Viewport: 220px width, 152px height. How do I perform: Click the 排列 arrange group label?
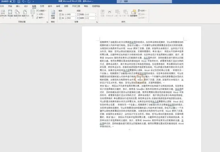point(123,22)
